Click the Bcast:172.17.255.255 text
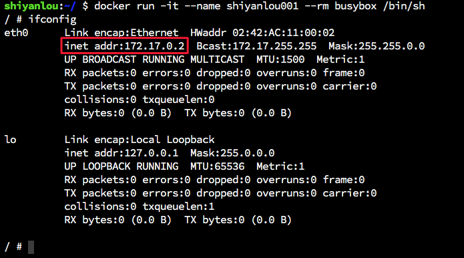Image resolution: width=464 pixels, height=258 pixels. pyautogui.click(x=256, y=46)
